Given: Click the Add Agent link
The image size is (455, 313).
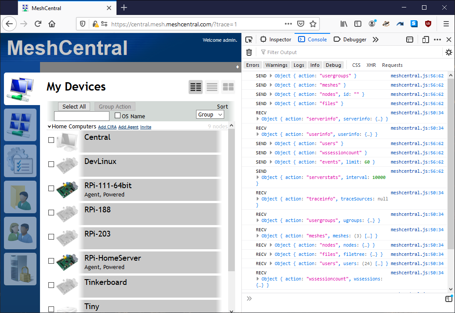Looking at the screenshot, I should [x=128, y=127].
